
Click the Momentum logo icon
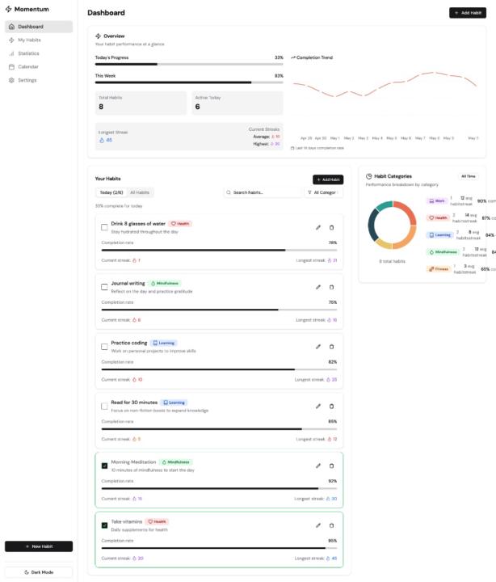tap(8, 9)
